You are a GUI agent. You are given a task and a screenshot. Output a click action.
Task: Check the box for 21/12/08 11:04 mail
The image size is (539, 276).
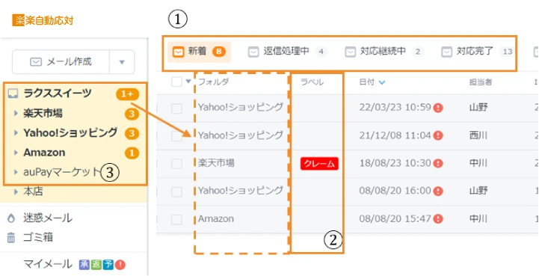tap(176, 136)
